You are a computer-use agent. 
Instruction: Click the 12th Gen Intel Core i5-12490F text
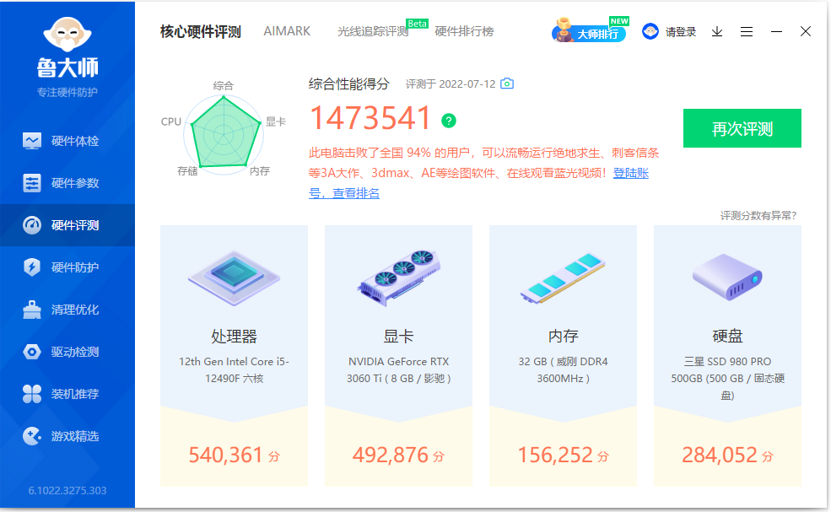click(234, 370)
